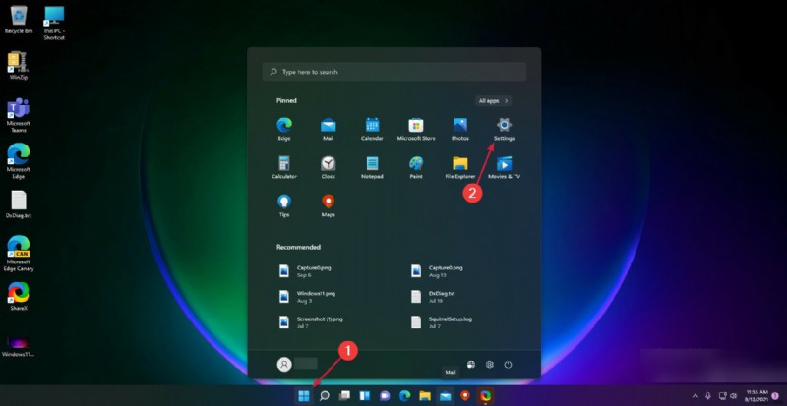
Task: Open Task View on the taskbar
Action: click(x=344, y=396)
